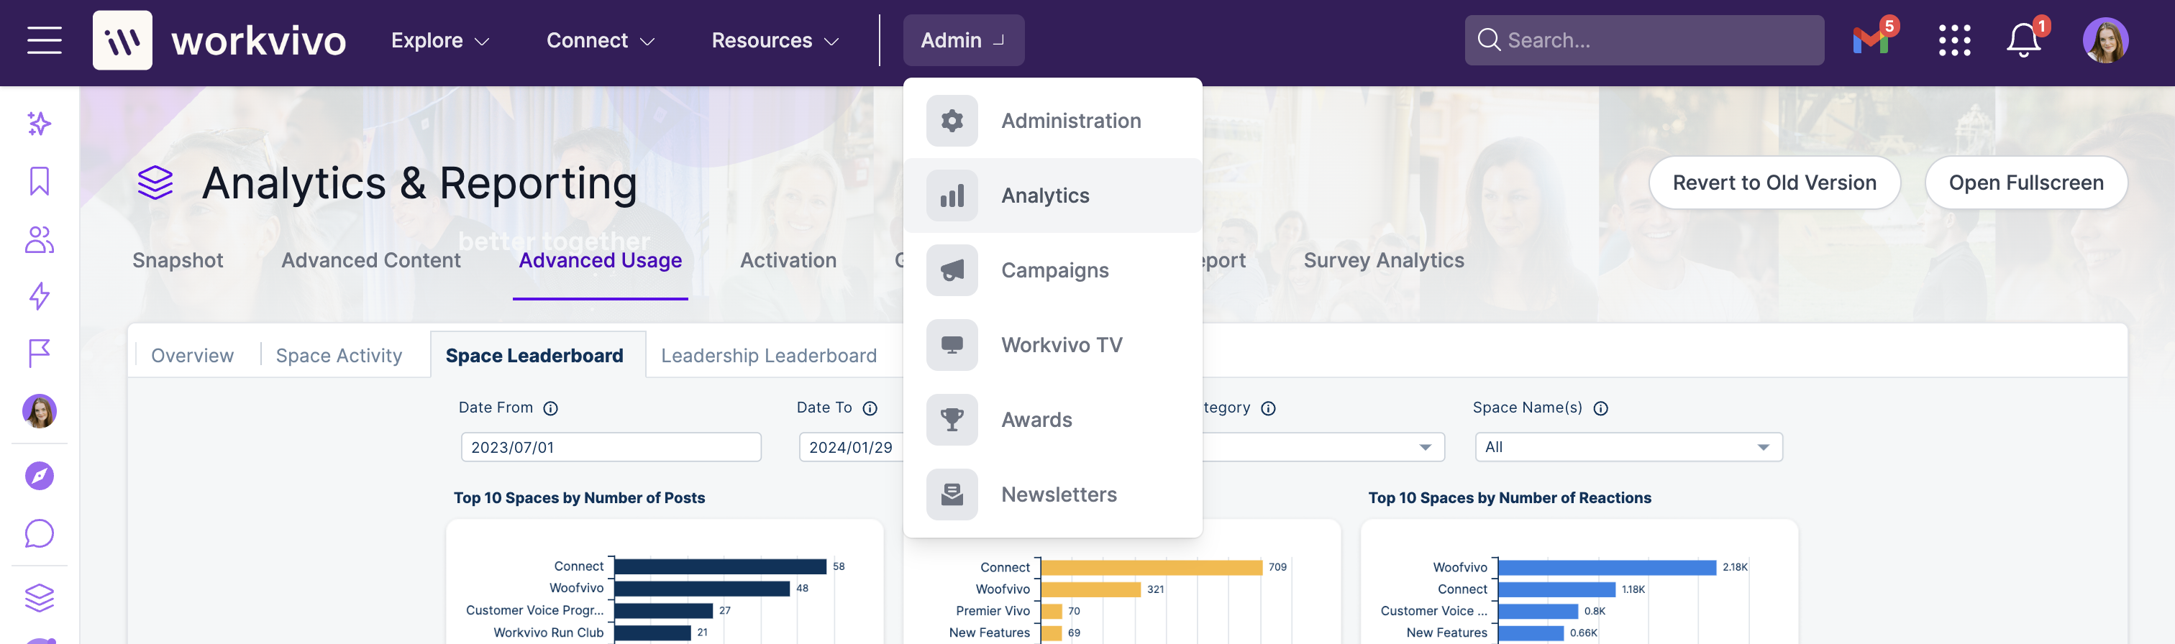The image size is (2175, 644).
Task: Open the Space Activity sub-tab
Action: click(339, 356)
